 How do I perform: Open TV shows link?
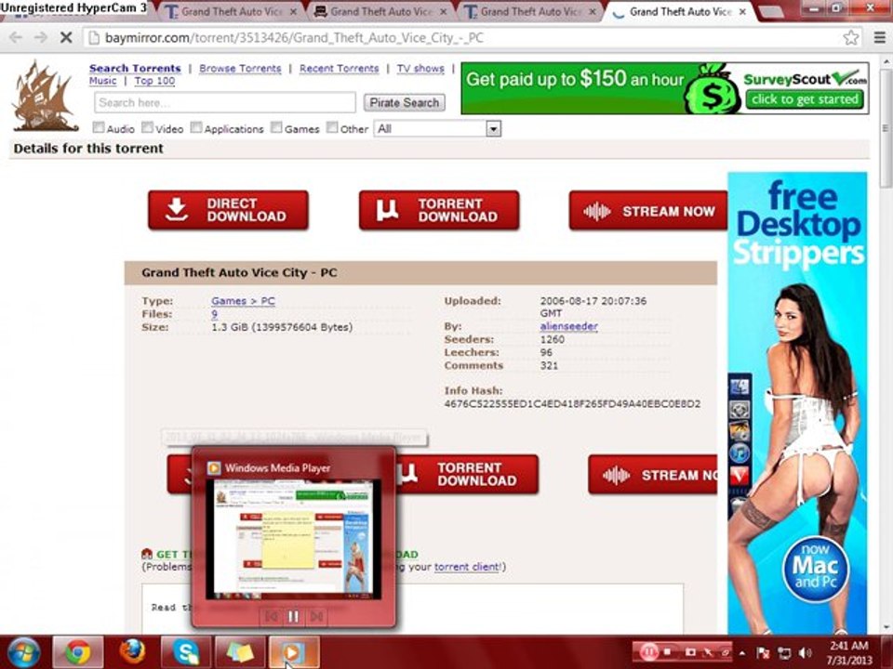(x=420, y=68)
